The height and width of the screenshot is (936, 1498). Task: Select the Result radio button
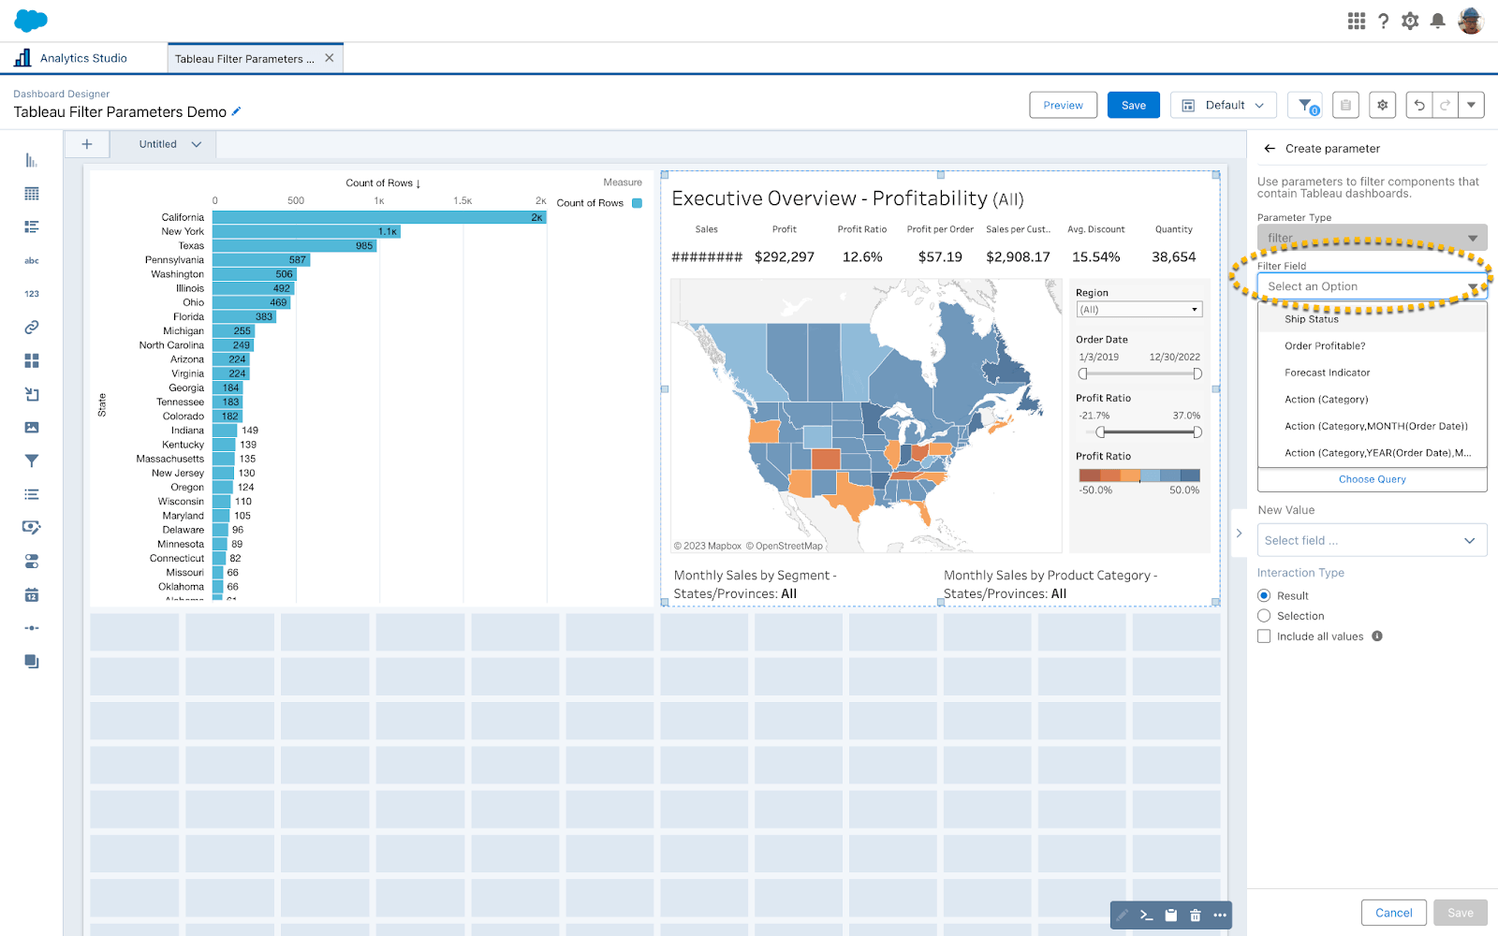1264,595
